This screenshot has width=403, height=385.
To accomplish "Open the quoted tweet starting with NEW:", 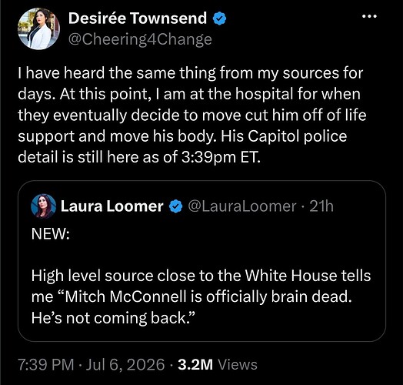I will tap(201, 261).
